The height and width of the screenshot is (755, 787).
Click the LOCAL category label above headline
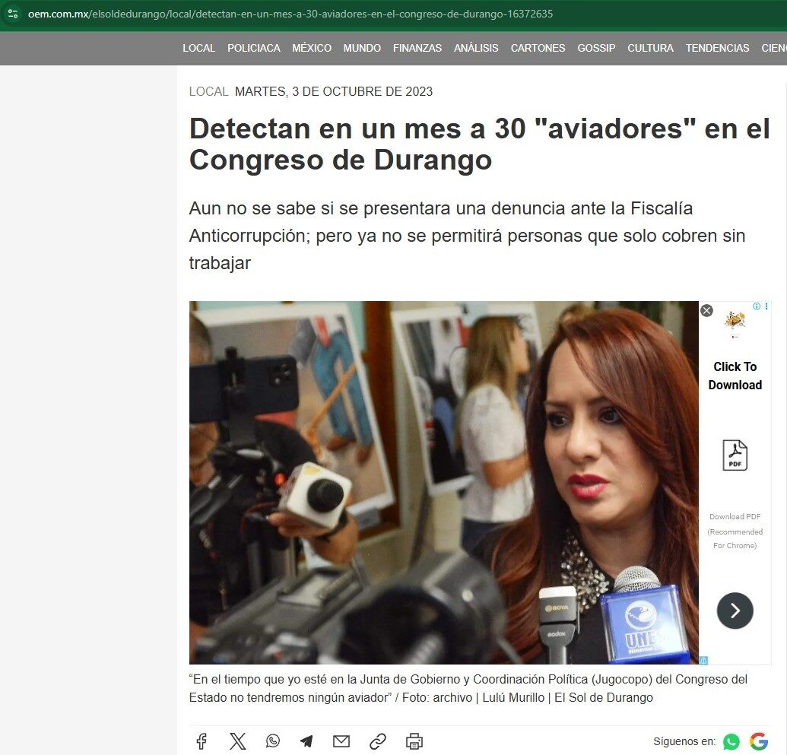(208, 91)
